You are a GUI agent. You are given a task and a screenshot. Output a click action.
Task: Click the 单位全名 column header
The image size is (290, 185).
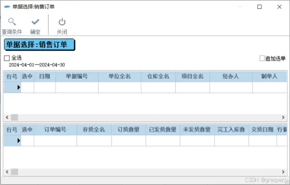[119, 76]
